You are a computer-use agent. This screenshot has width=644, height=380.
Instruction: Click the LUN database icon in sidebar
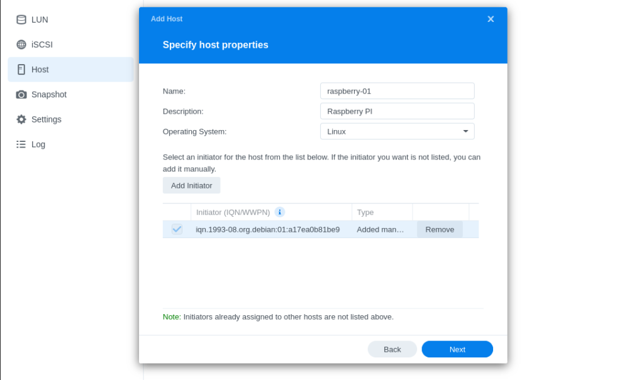click(21, 19)
